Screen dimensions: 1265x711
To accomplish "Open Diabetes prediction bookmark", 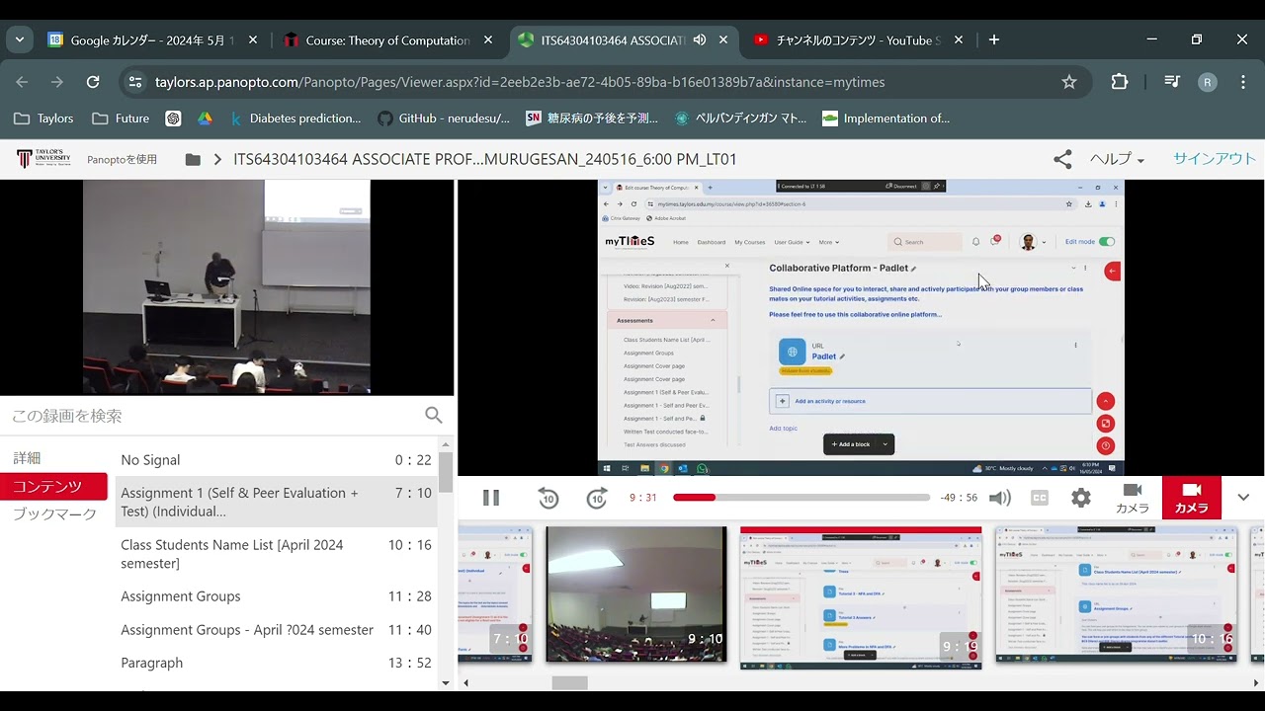I will click(295, 118).
